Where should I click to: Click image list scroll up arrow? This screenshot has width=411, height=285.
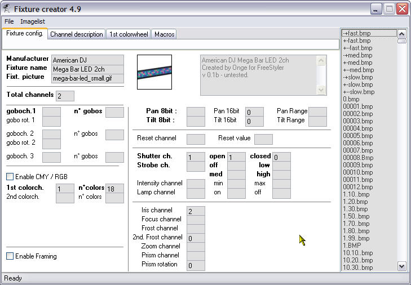click(402, 34)
